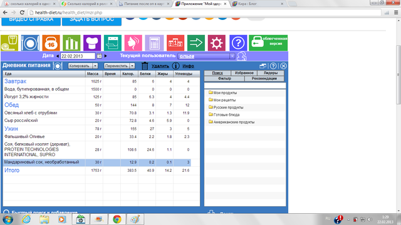The width and height of the screenshot is (401, 225).
Task: Switch to the Рекомендации tab
Action: pyautogui.click(x=264, y=79)
